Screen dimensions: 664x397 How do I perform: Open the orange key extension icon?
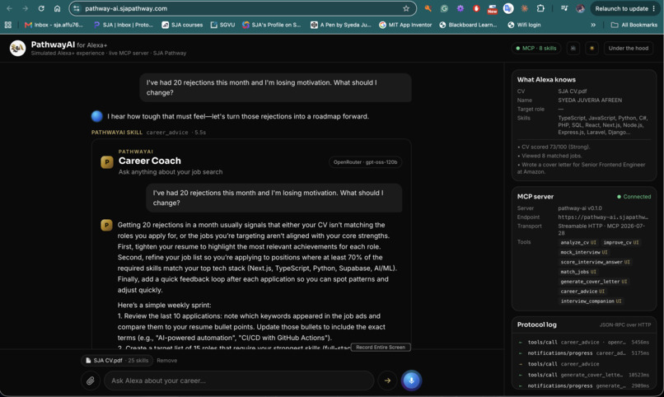428,8
